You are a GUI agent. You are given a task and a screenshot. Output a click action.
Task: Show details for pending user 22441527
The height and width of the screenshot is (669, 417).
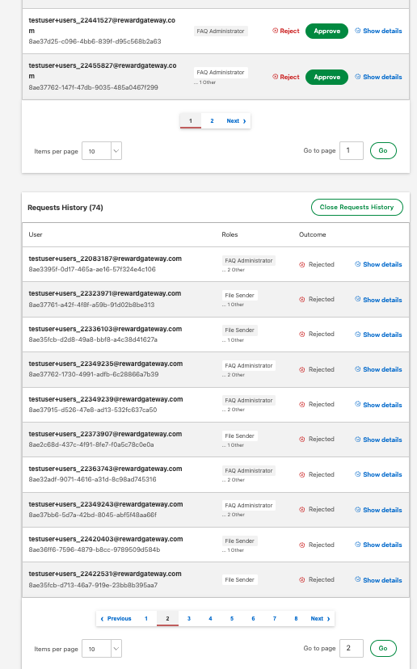click(378, 31)
